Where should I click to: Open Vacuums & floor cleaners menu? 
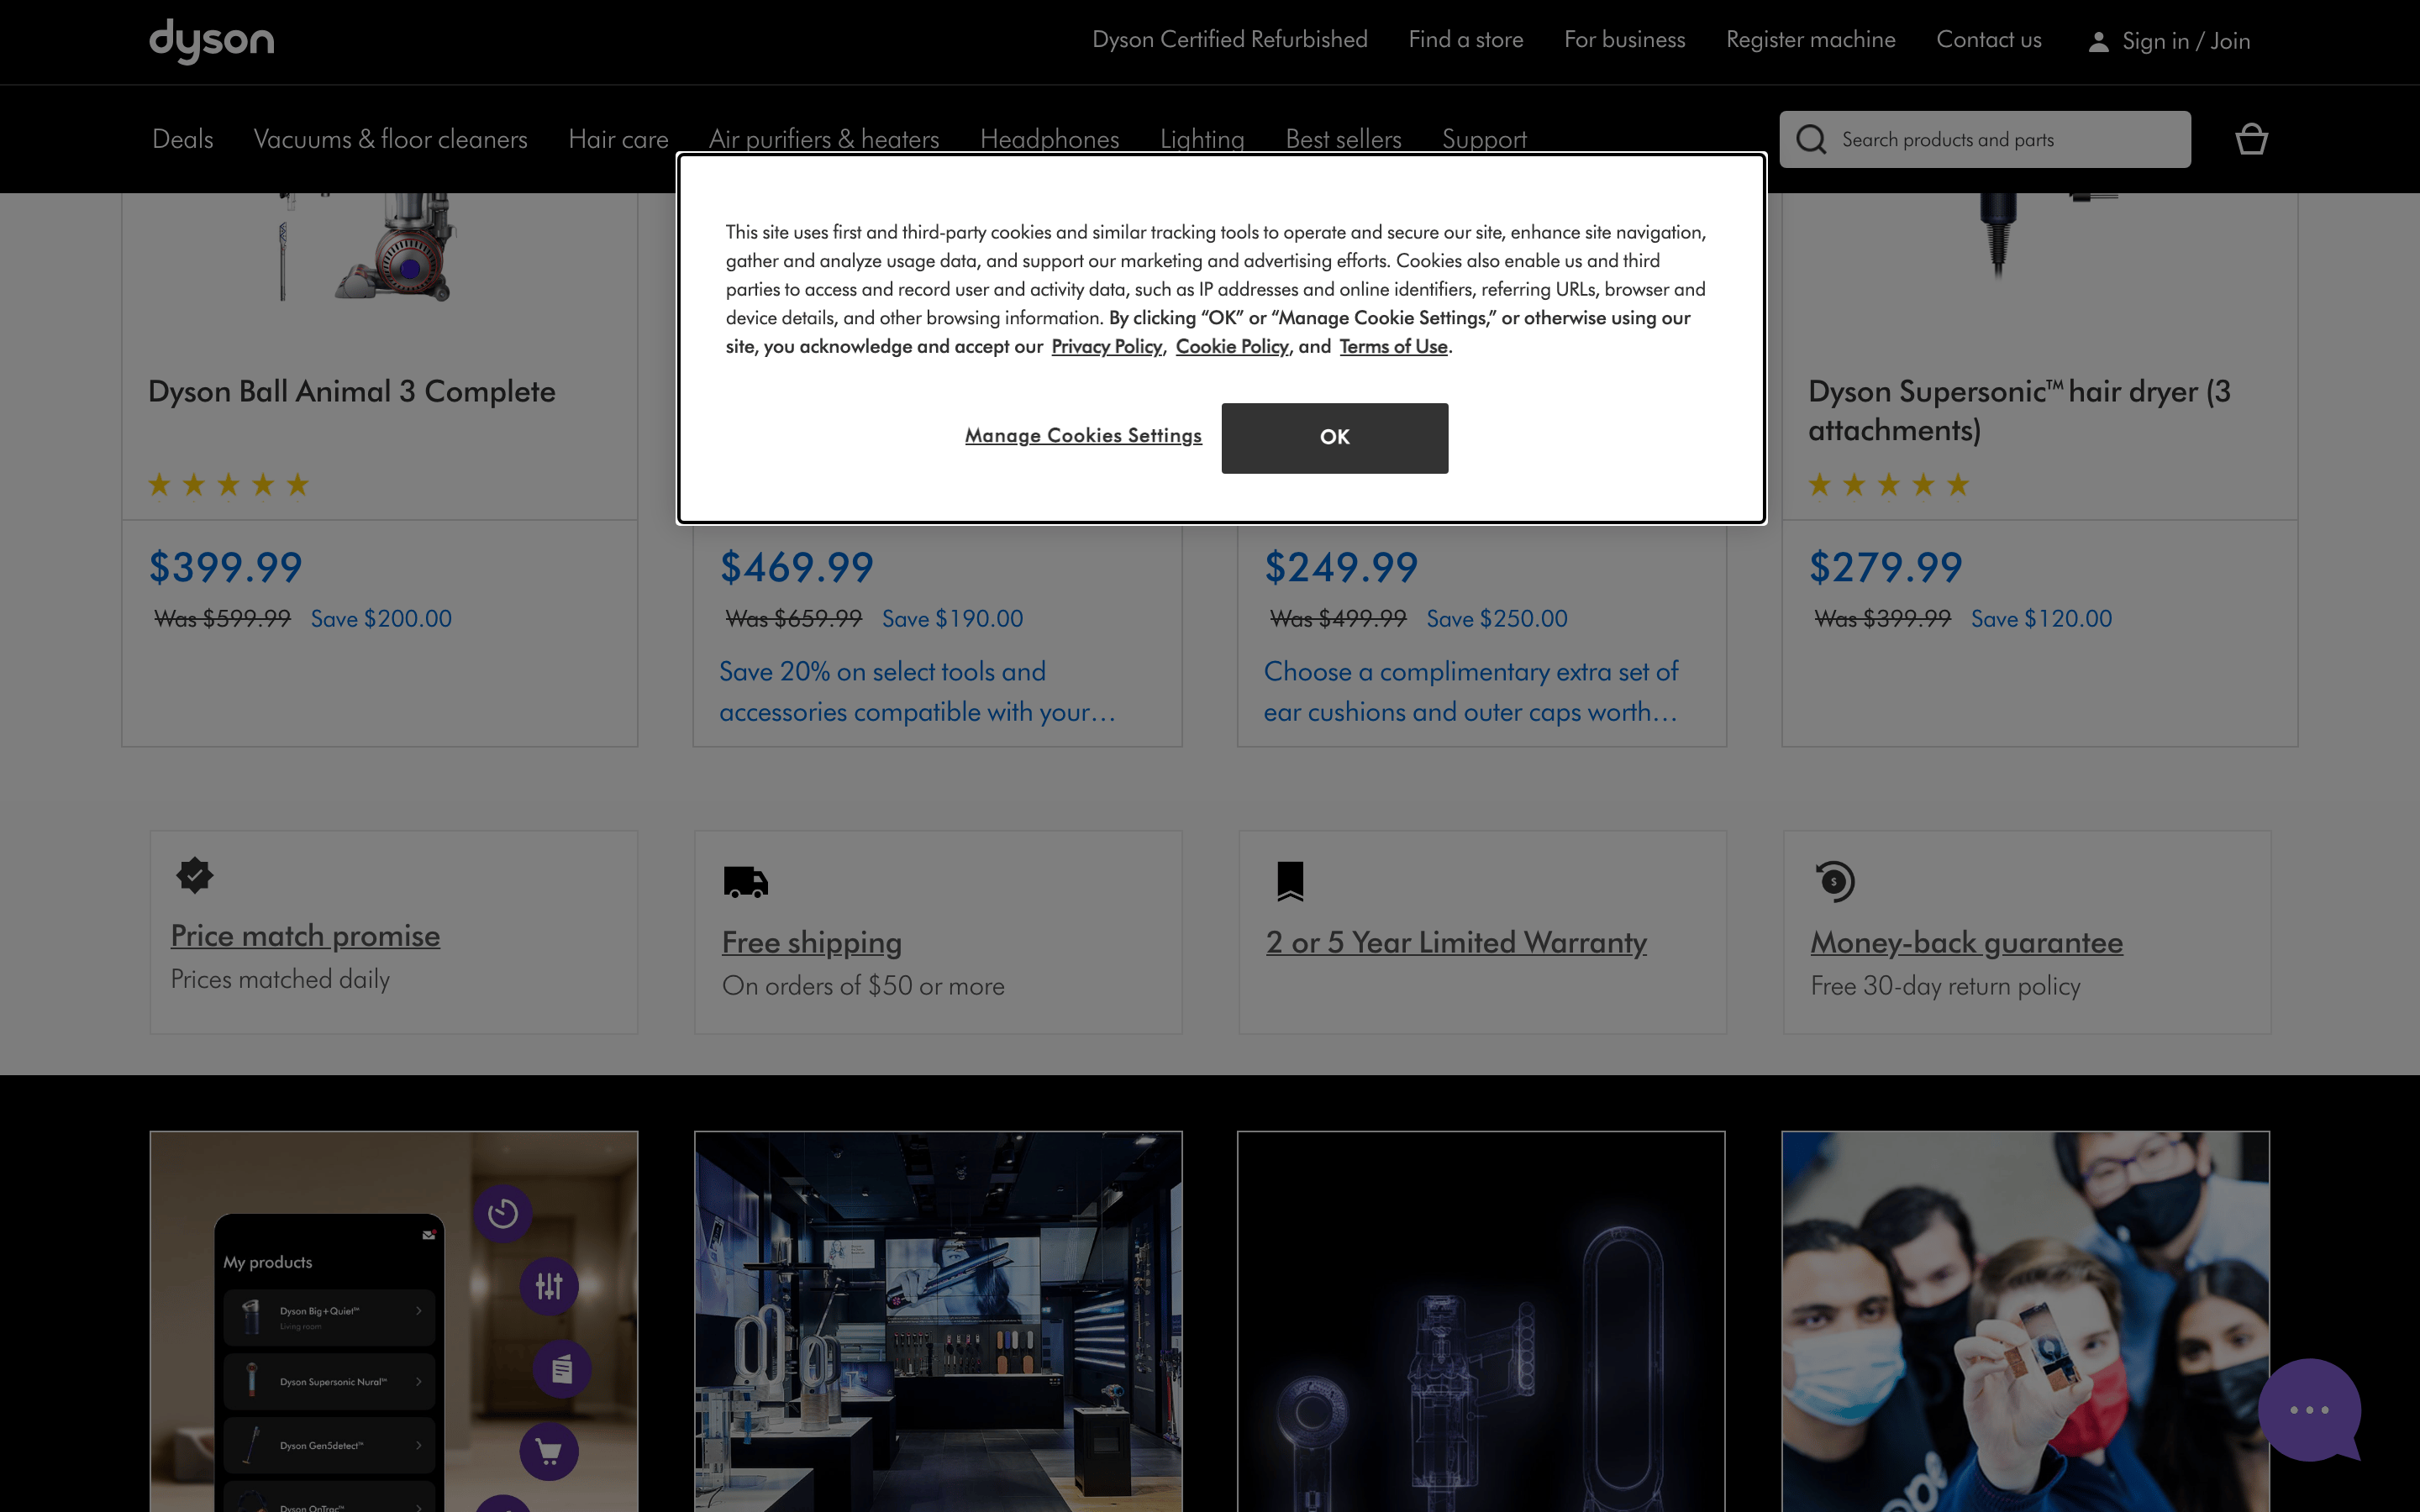390,139
